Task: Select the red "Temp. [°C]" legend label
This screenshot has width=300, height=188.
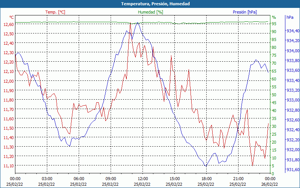Action: coord(55,12)
